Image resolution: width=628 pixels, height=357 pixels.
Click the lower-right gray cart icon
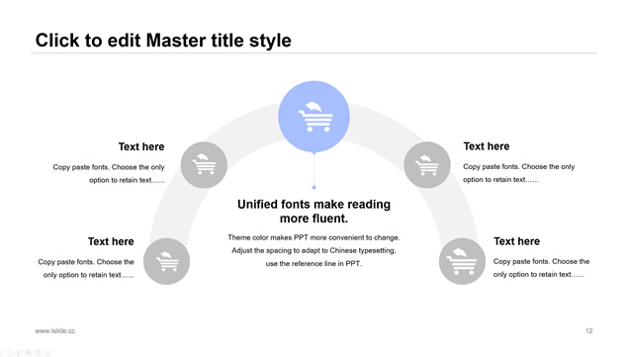tap(462, 261)
